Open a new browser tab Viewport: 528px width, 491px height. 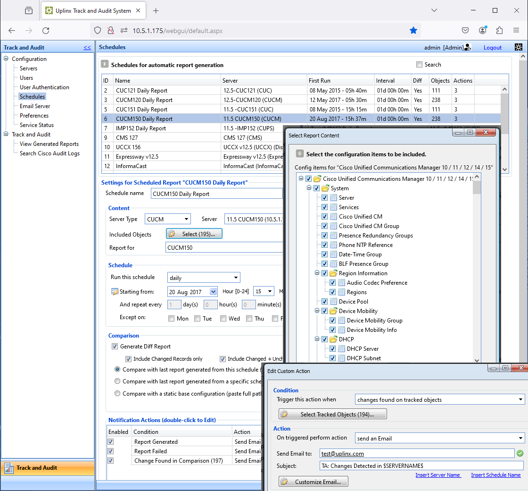coord(156,11)
